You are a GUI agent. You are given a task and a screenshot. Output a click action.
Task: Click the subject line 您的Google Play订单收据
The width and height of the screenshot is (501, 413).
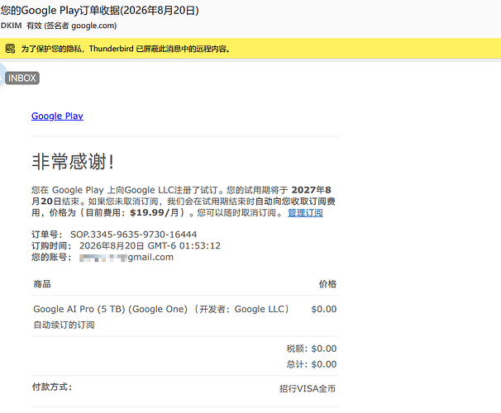[100, 10]
